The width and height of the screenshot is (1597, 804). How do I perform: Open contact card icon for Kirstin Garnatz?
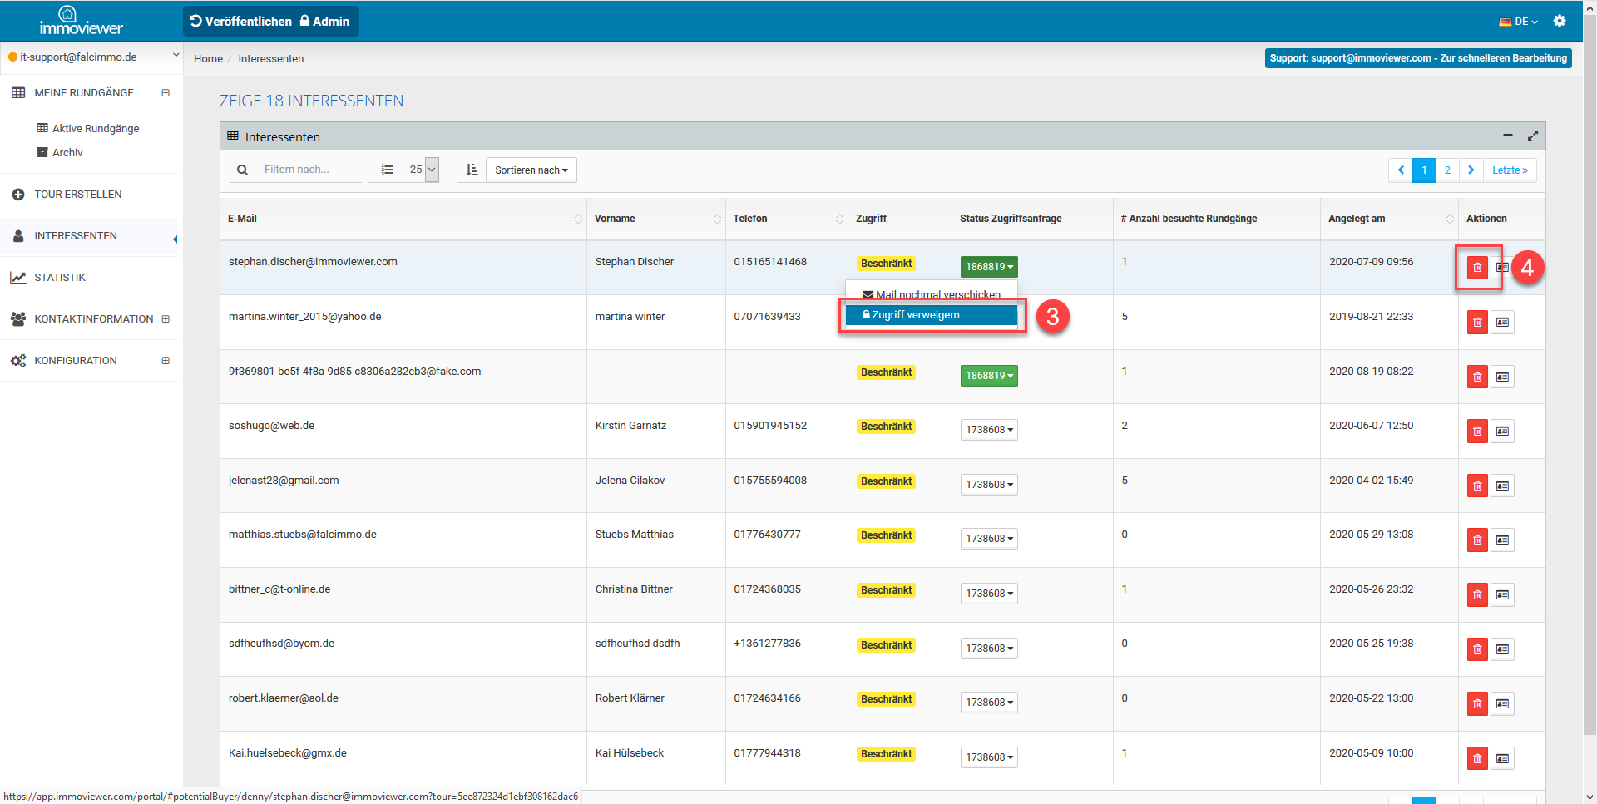tap(1502, 431)
